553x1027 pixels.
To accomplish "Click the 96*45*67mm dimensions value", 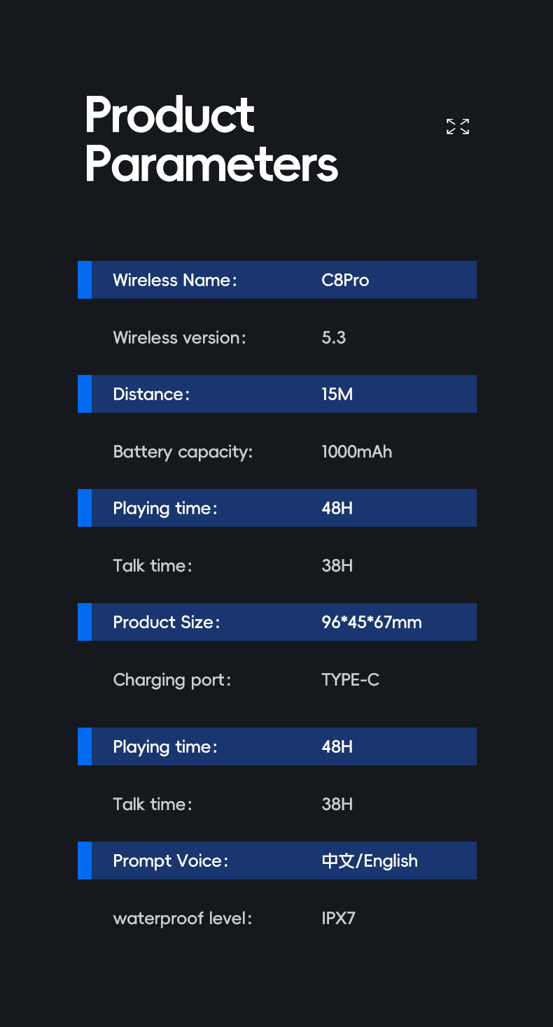I will (372, 622).
